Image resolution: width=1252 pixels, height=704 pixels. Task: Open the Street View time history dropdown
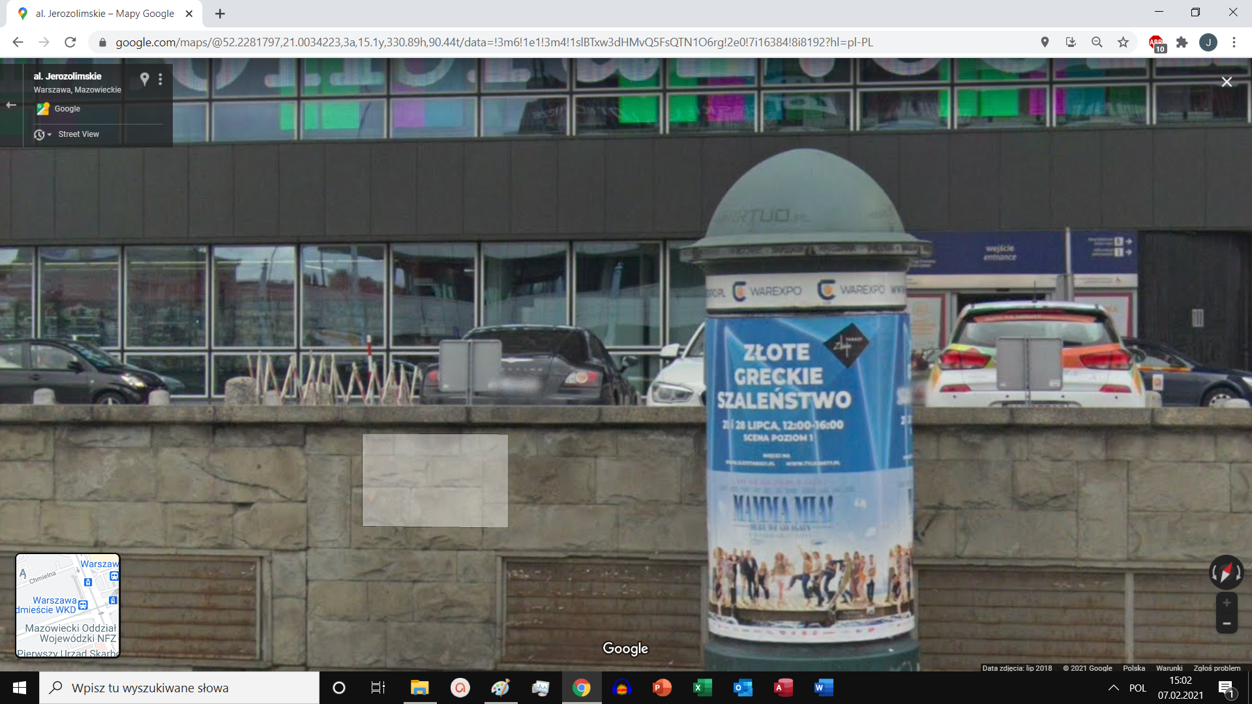42,134
